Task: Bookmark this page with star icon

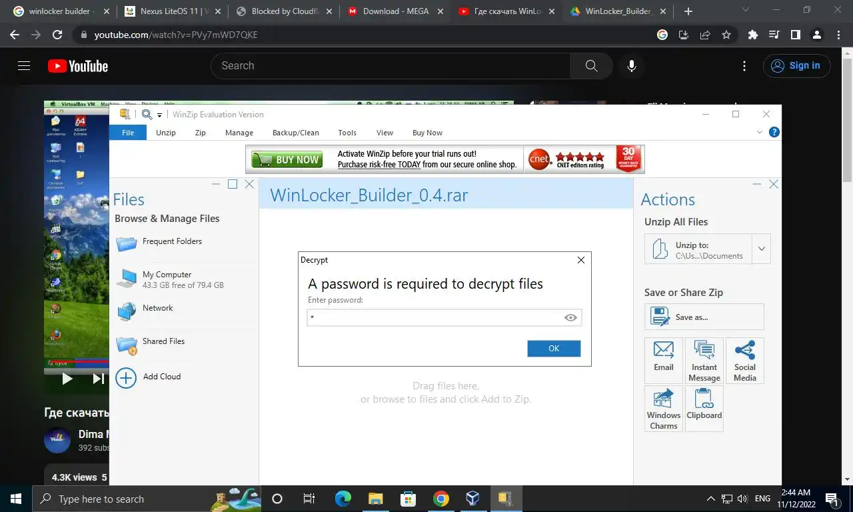Action: (726, 35)
